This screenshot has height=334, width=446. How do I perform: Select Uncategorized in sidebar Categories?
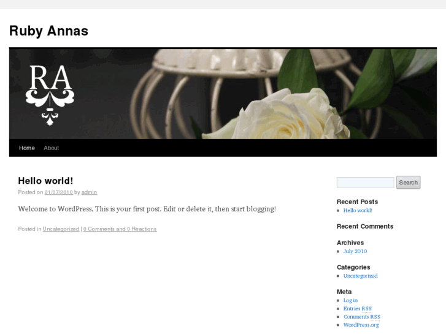(x=360, y=276)
